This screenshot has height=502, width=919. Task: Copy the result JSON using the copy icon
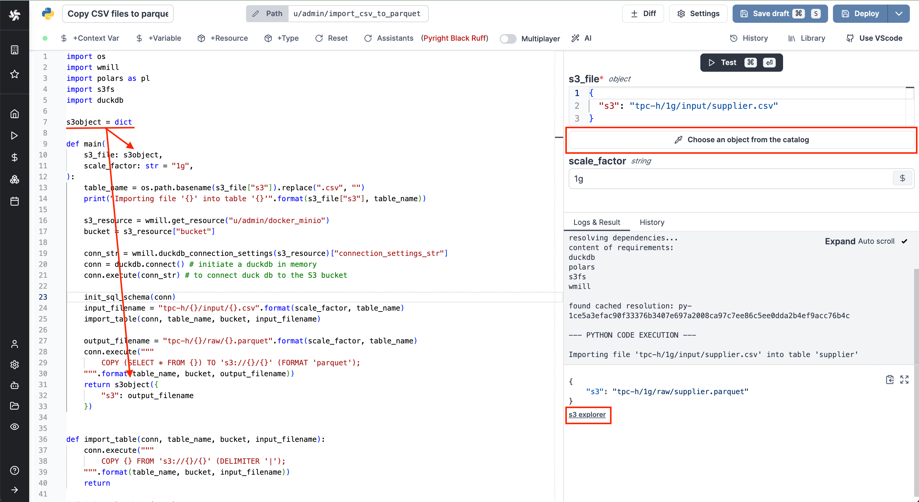[890, 380]
